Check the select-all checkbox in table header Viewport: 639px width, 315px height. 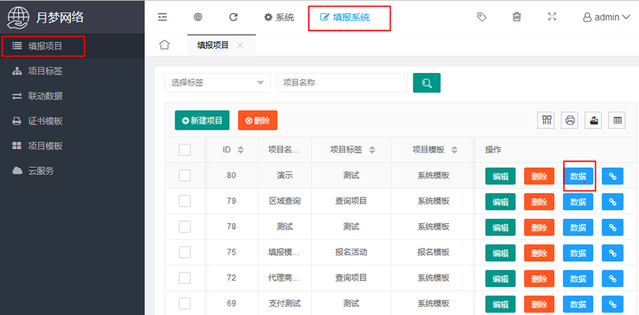(x=185, y=149)
